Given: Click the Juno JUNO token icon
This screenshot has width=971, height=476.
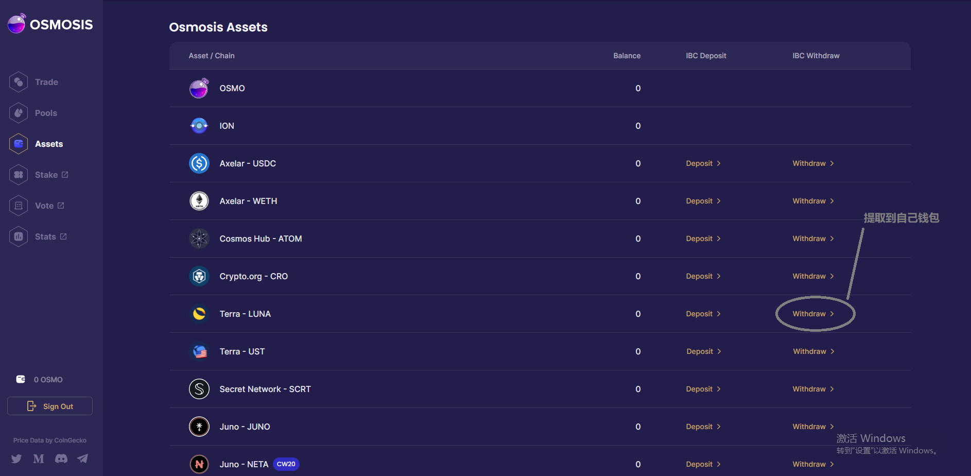Looking at the screenshot, I should [199, 427].
